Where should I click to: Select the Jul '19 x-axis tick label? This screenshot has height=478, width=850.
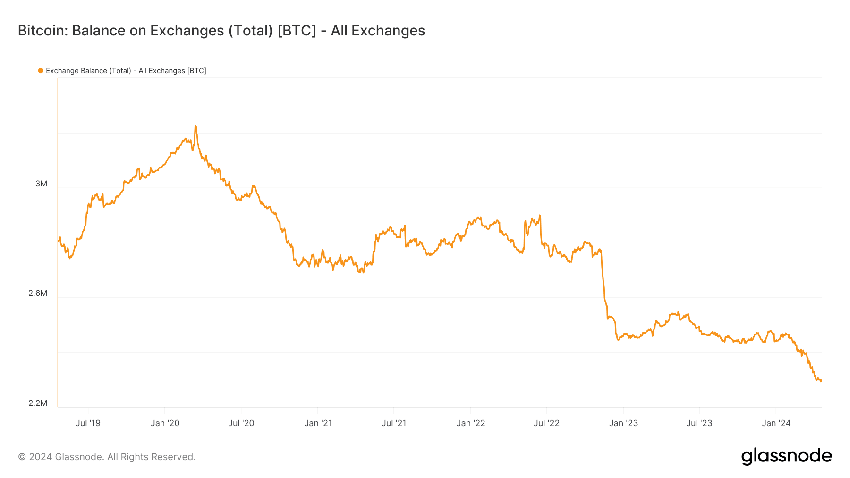click(88, 423)
